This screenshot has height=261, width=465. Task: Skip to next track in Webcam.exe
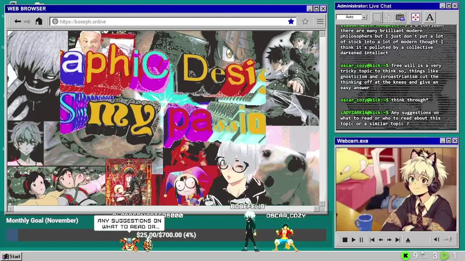pos(398,240)
